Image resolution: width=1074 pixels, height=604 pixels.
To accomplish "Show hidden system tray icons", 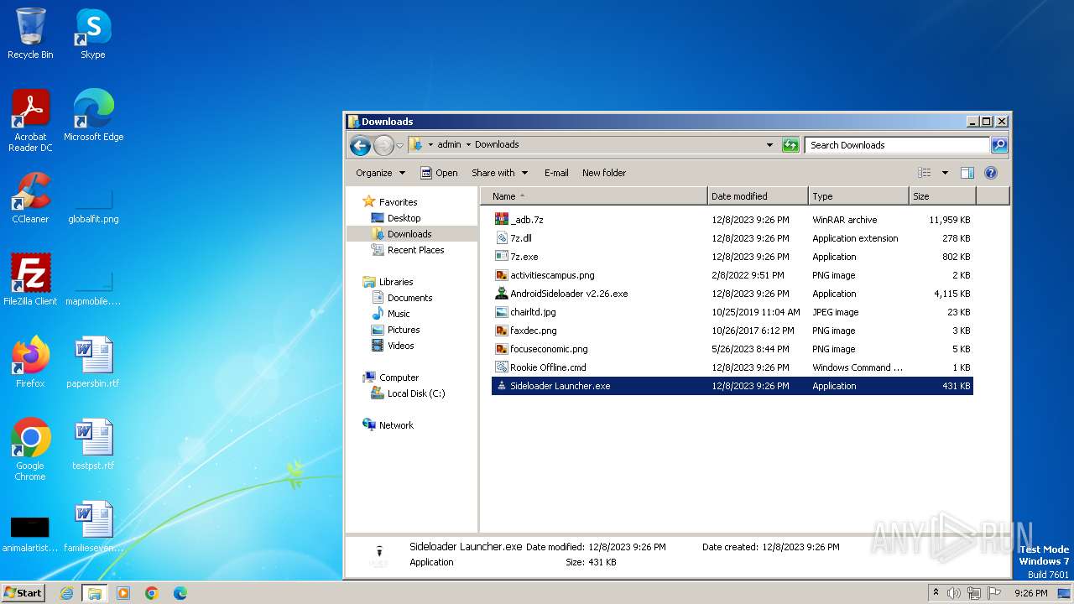I will [936, 593].
